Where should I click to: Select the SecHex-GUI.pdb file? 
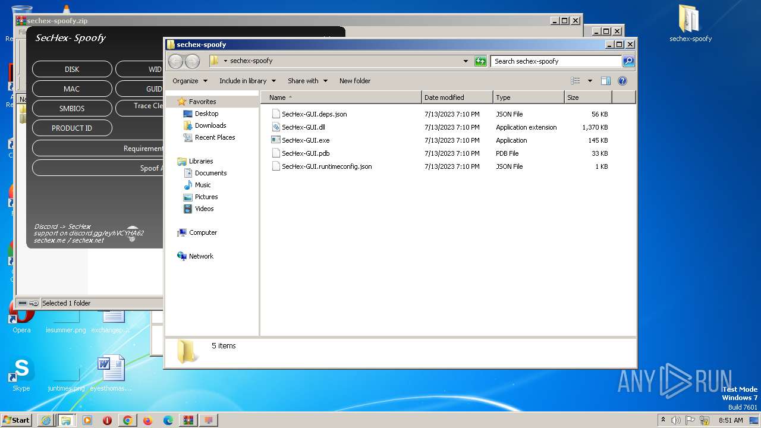(x=306, y=153)
